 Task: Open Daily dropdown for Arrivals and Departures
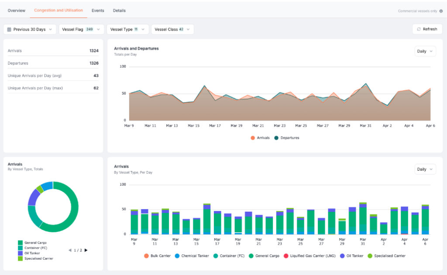click(x=425, y=52)
